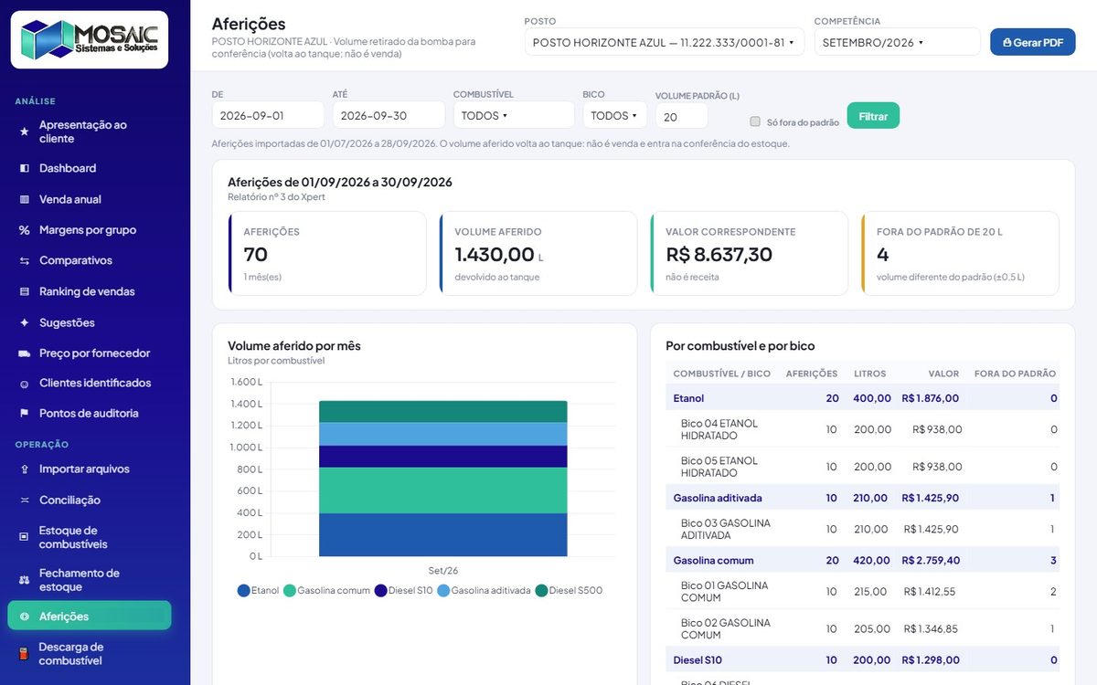The image size is (1097, 685).
Task: Open Importar arquivos page
Action: [x=90, y=469]
